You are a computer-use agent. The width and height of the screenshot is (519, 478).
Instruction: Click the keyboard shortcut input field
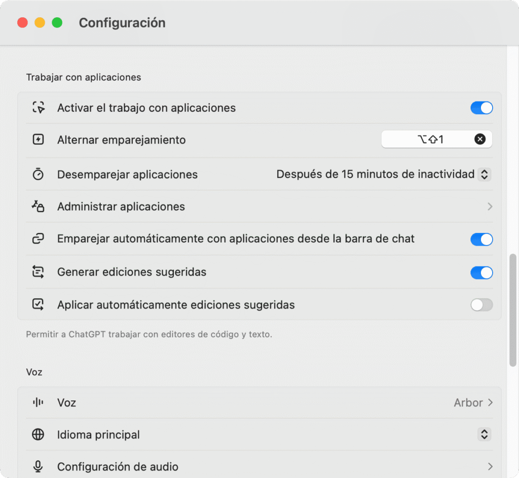tap(436, 140)
